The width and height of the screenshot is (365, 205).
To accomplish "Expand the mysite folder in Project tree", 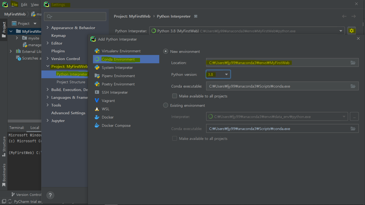I will point(17,38).
